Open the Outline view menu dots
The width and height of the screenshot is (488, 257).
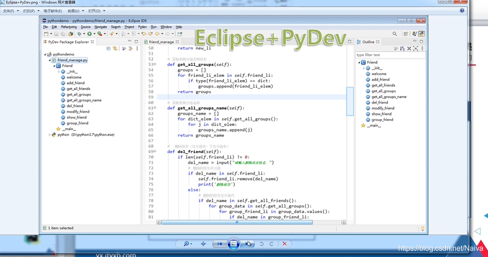click(422, 49)
